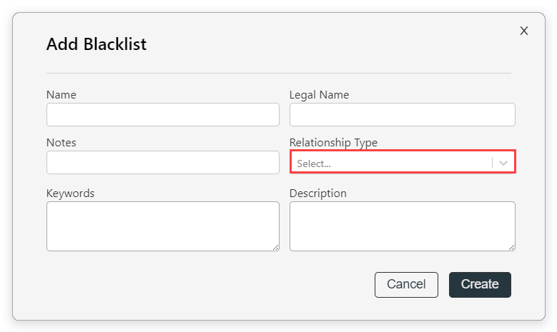
Task: Click the chevron arrow in Relationship Type
Action: 503,164
